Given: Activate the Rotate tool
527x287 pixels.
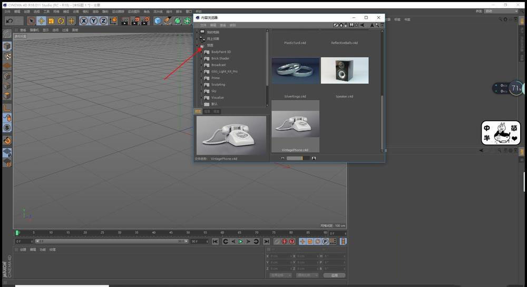Looking at the screenshot, I should coord(61,21).
